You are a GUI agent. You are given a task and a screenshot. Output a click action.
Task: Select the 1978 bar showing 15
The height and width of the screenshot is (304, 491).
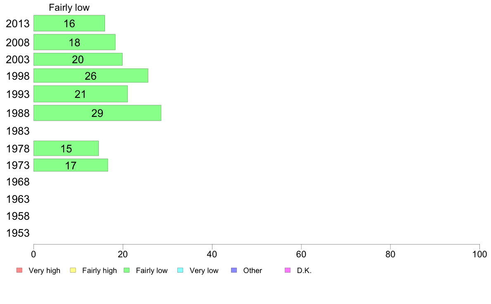pos(66,148)
